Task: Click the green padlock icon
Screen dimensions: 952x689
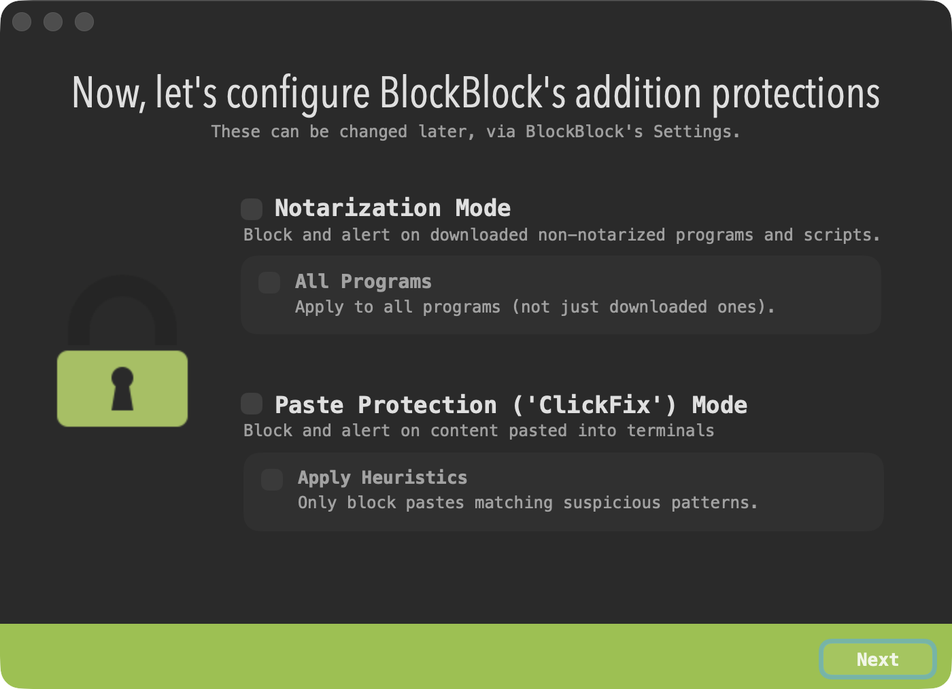Action: (x=122, y=388)
